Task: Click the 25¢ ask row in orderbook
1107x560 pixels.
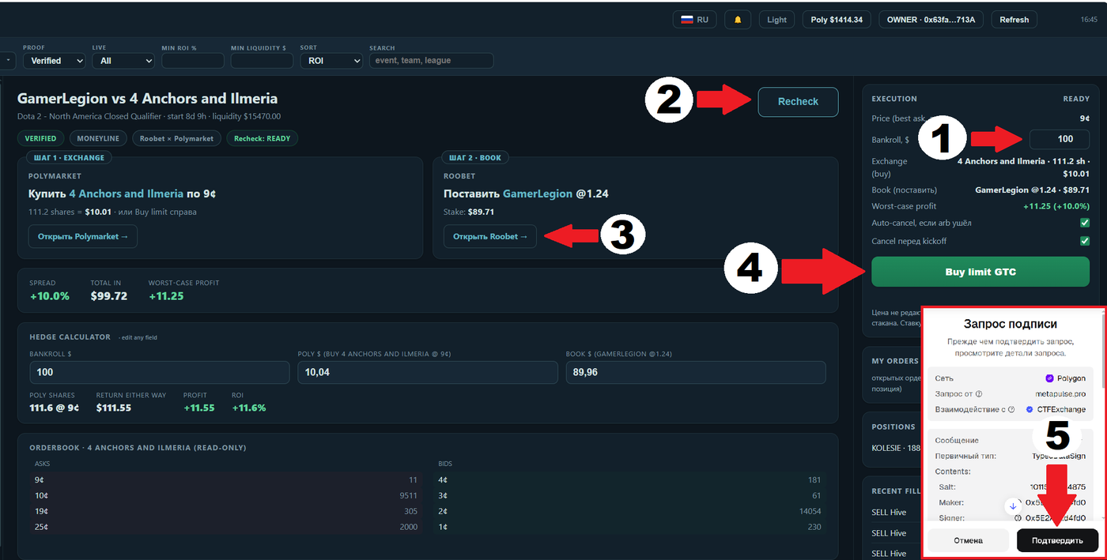Action: [226, 527]
